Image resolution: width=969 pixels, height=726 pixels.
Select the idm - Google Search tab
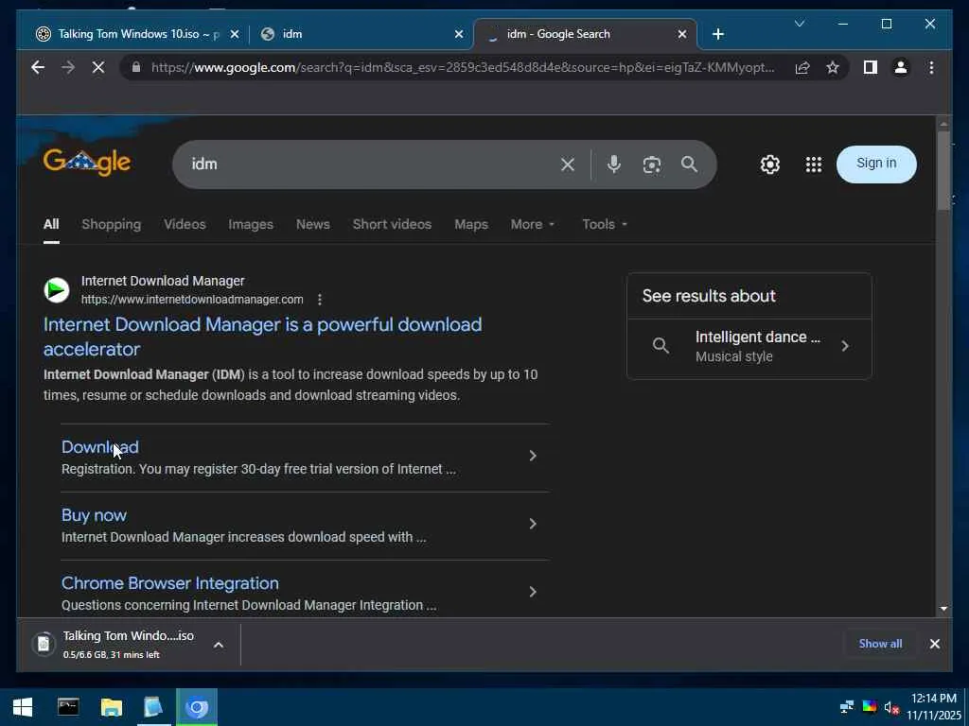584,34
